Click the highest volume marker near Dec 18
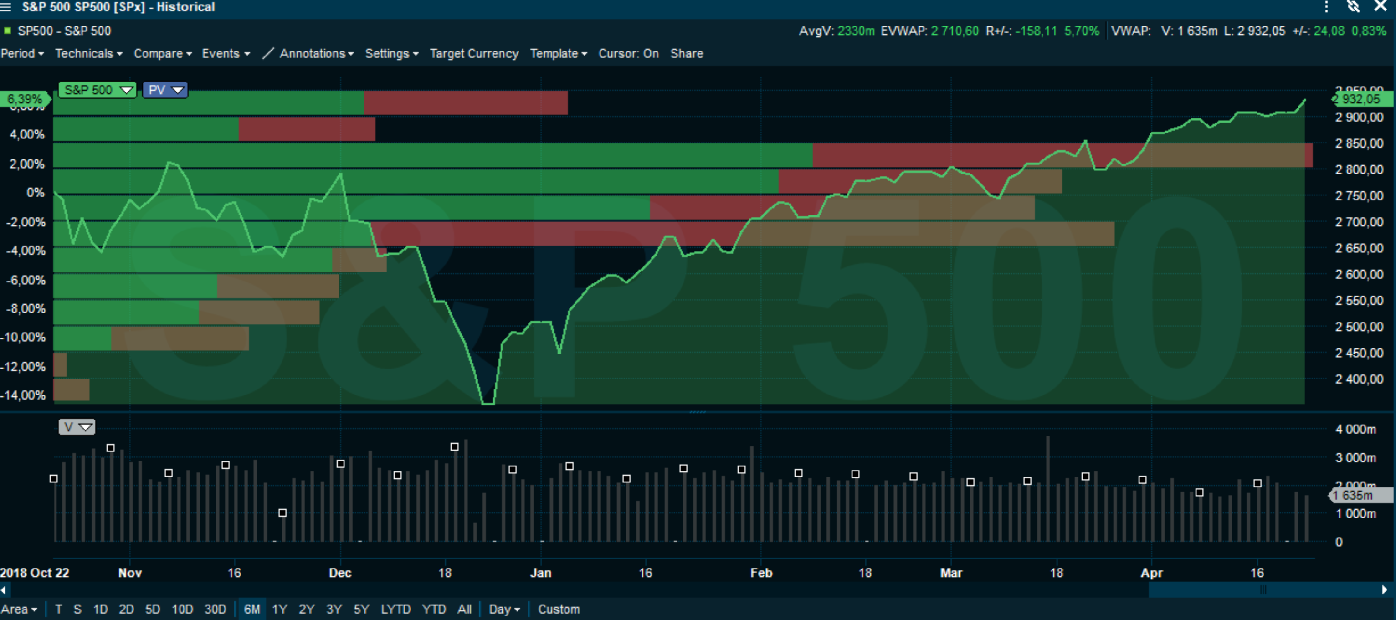This screenshot has height=620, width=1396. click(x=454, y=446)
